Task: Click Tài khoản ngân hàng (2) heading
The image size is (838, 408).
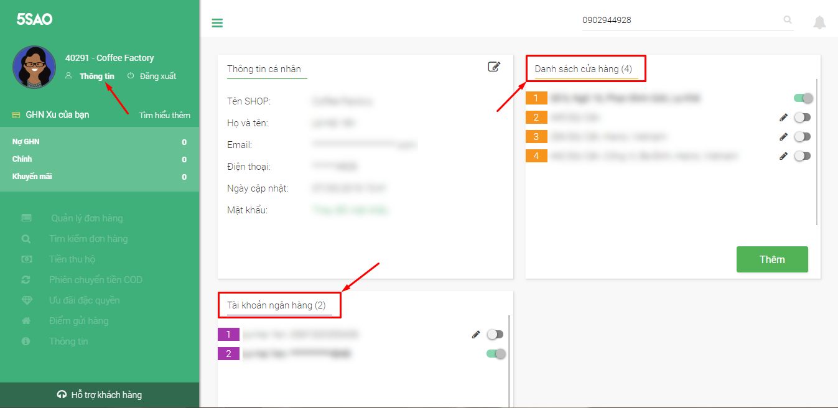Action: point(276,305)
